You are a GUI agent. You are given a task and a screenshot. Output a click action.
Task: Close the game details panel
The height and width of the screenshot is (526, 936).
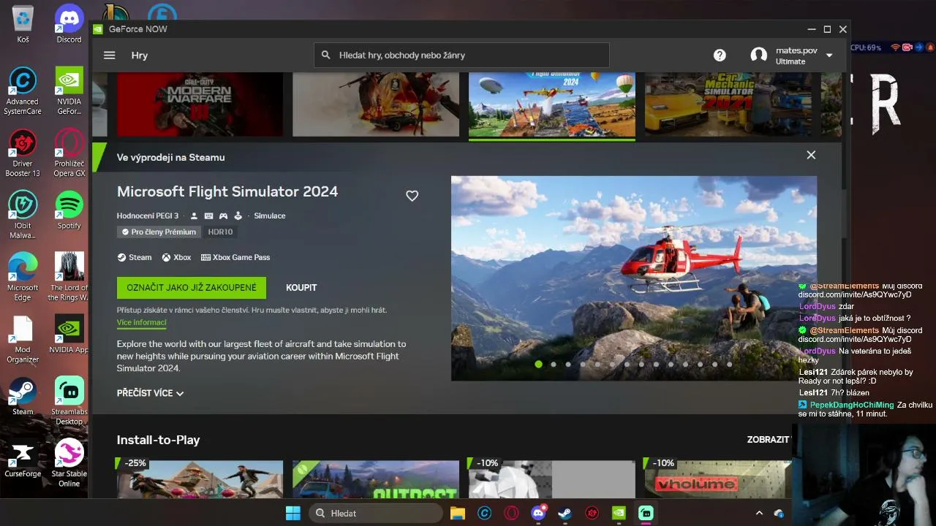(811, 155)
